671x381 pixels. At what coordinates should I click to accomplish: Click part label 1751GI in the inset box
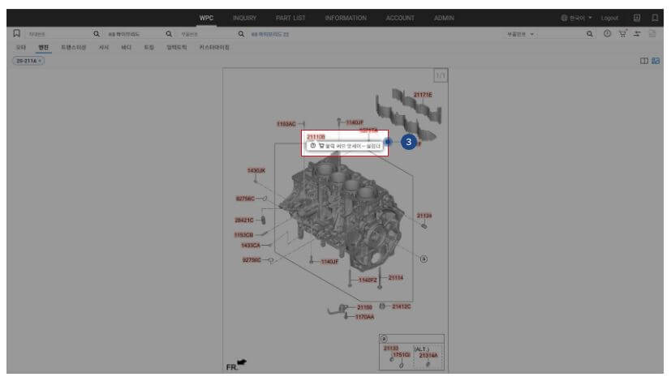click(402, 355)
